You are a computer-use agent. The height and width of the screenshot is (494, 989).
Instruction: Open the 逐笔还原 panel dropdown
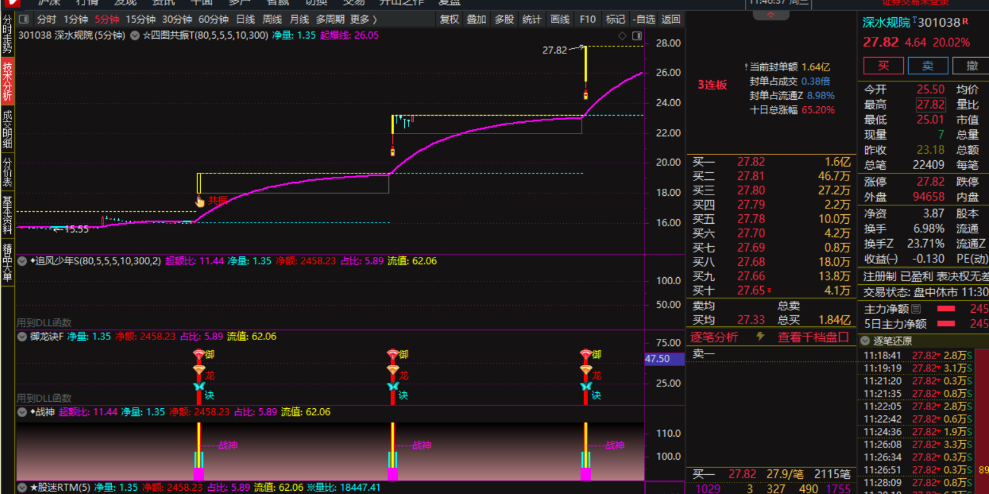(865, 341)
